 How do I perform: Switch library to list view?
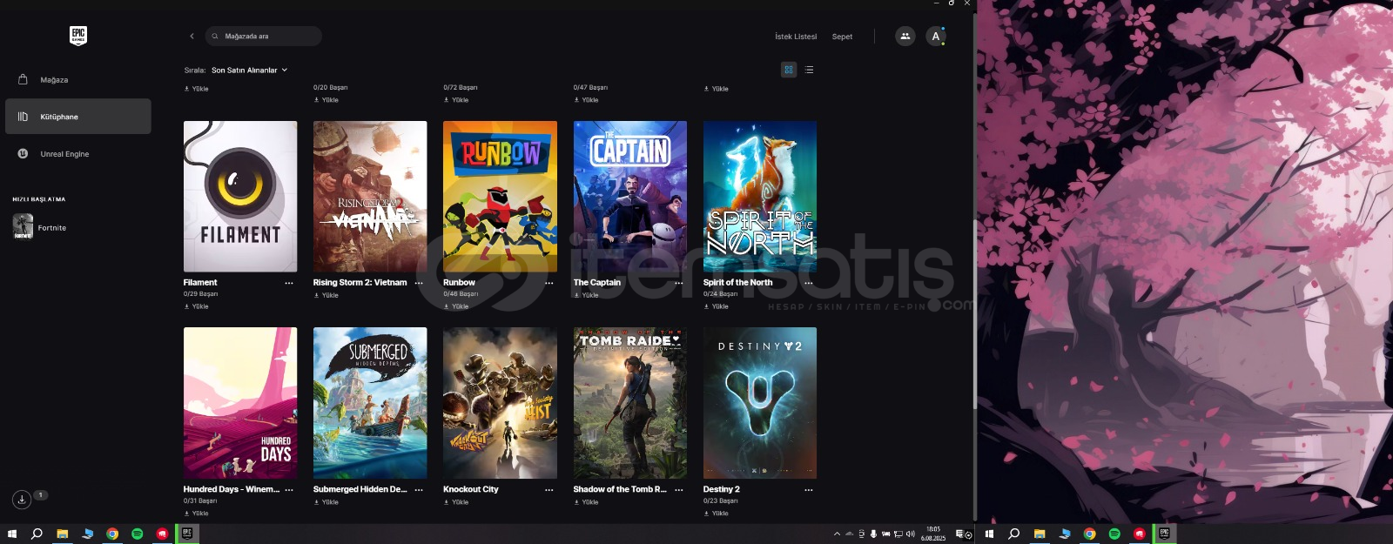click(810, 70)
